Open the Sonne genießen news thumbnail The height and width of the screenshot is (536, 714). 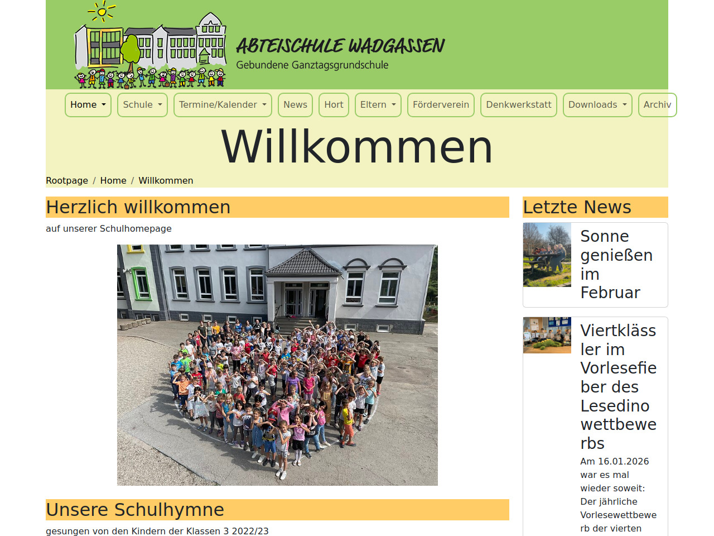pos(547,255)
